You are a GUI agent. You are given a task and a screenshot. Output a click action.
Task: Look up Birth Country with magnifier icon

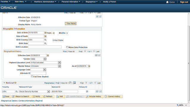point(45,40)
